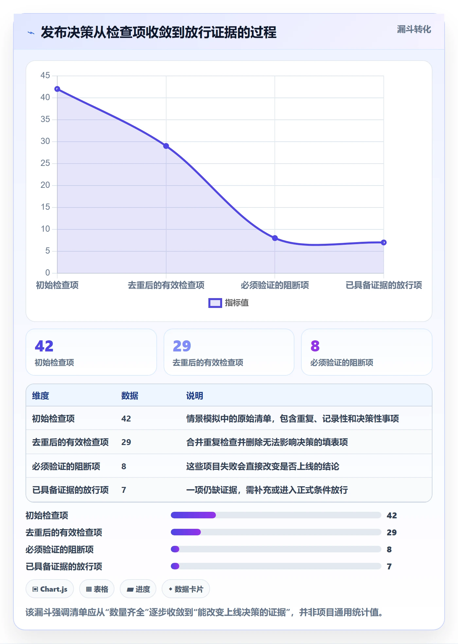Click the chart data point for 去重后的有效检查项
This screenshot has width=458, height=644.
166,146
